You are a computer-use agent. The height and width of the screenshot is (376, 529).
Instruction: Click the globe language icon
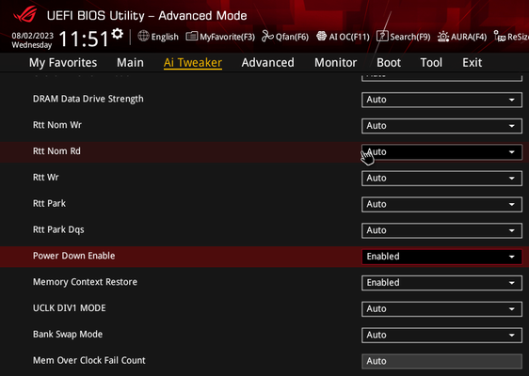(x=143, y=36)
